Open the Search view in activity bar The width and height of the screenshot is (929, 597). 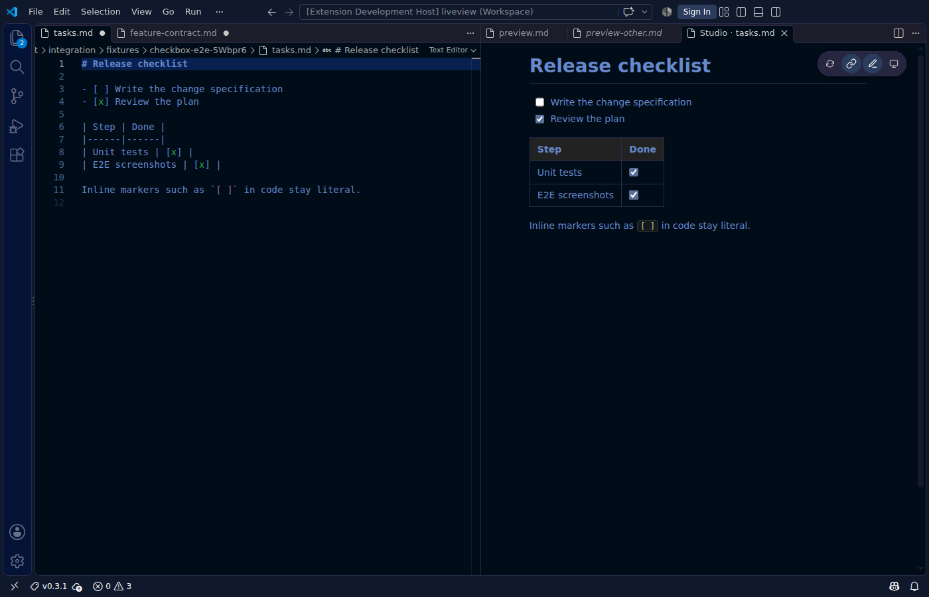17,67
